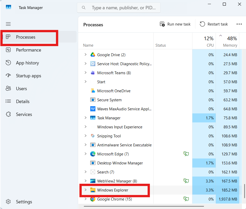246x209 pixels.
Task: Expand the Task Manager process group
Action: (x=86, y=118)
